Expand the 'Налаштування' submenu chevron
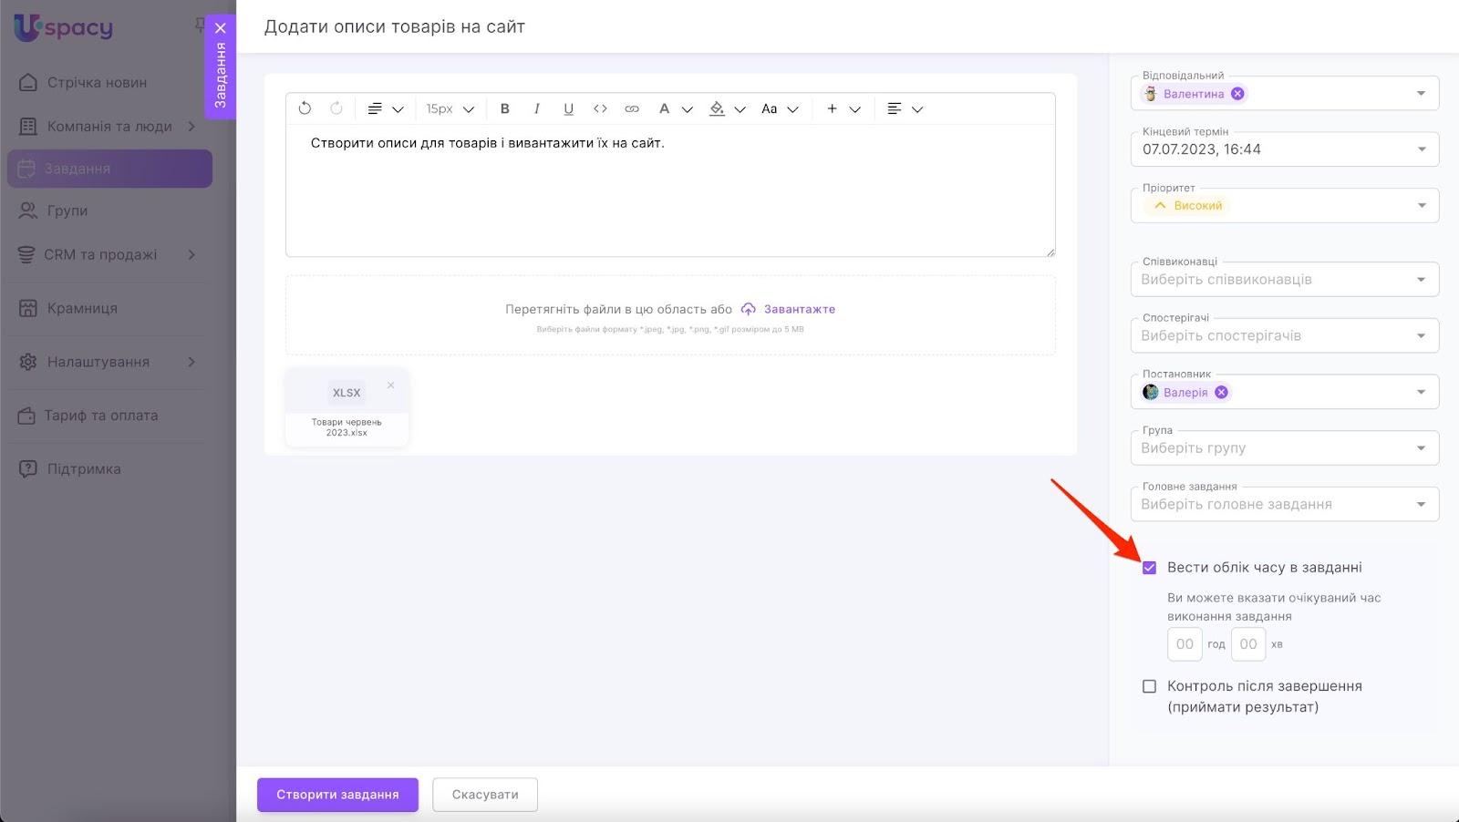Viewport: 1459px width, 822px height. click(x=191, y=362)
